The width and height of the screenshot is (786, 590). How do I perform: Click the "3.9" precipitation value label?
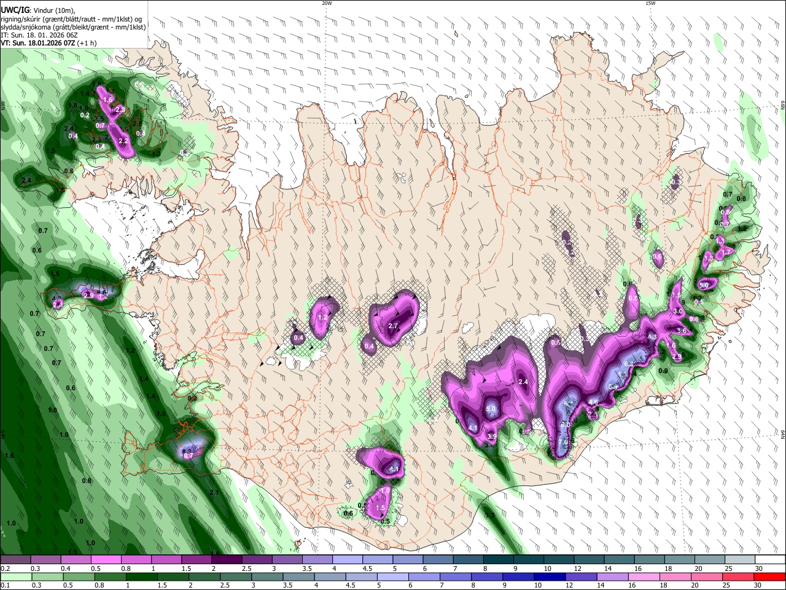click(492, 437)
